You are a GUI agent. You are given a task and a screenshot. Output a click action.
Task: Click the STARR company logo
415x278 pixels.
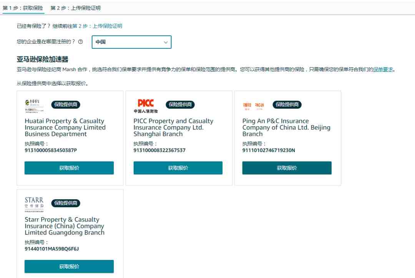coord(34,204)
